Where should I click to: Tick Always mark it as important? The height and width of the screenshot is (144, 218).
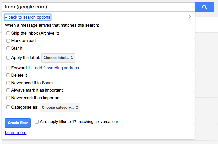(x=8, y=90)
